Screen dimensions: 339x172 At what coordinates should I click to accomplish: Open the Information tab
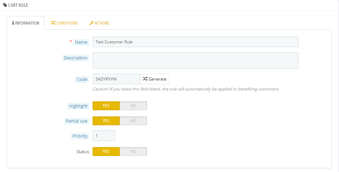tap(26, 23)
